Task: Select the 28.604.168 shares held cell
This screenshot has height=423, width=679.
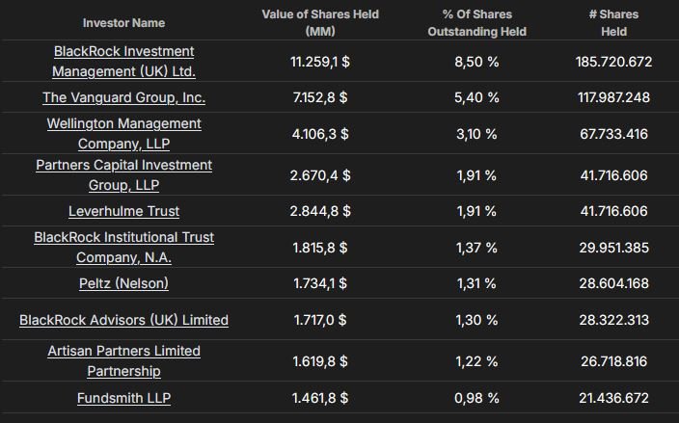Action: point(613,283)
